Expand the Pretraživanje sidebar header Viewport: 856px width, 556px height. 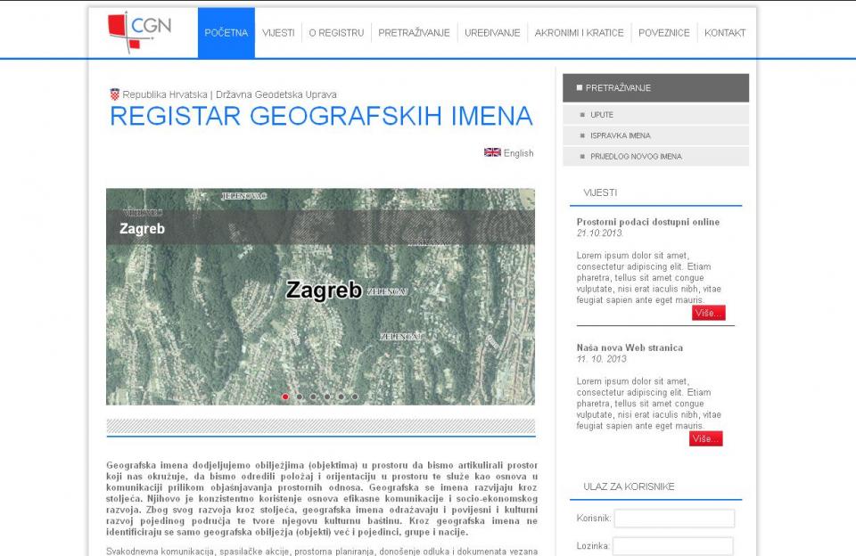(x=655, y=88)
